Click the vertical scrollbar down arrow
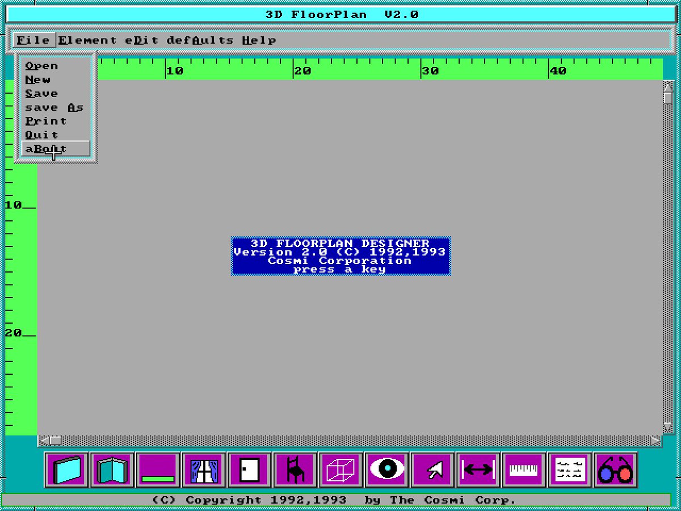This screenshot has width=681, height=511. pos(667,427)
